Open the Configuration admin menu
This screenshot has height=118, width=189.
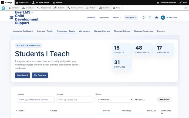point(75,8)
